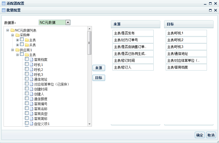
Task: Click the 目标 column header
Action: (x=189, y=24)
